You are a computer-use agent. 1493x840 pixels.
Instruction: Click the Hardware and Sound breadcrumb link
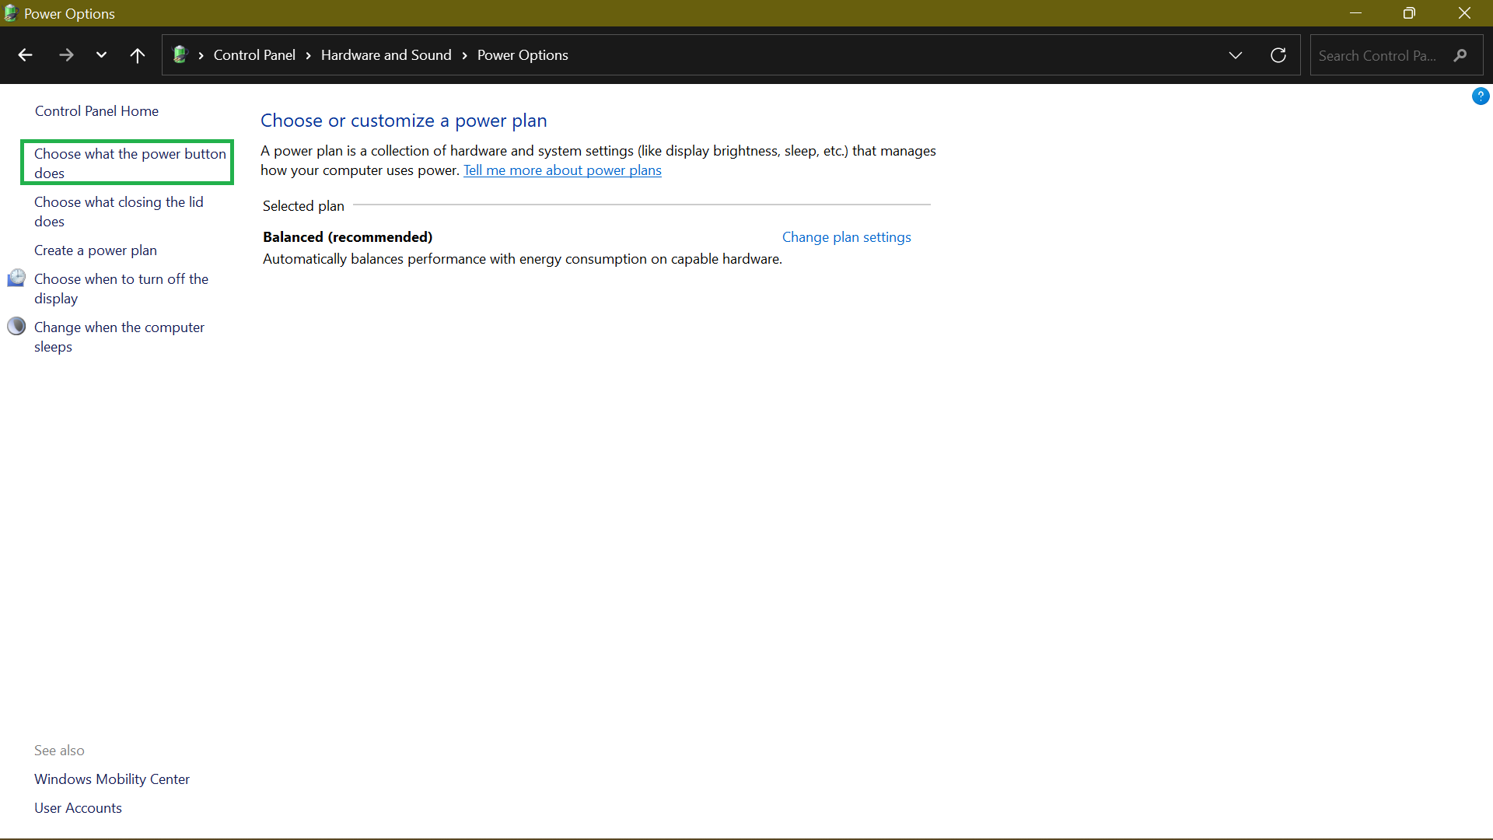coord(386,54)
